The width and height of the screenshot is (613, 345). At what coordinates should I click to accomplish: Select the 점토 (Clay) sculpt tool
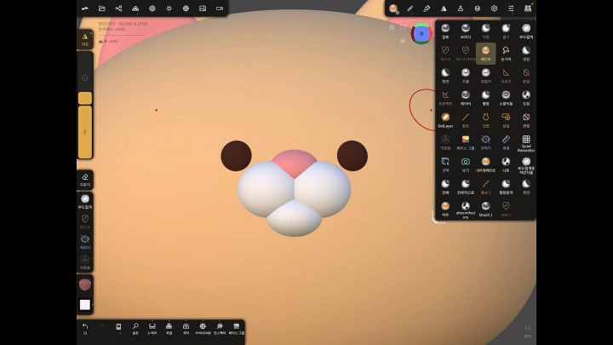tap(445, 31)
